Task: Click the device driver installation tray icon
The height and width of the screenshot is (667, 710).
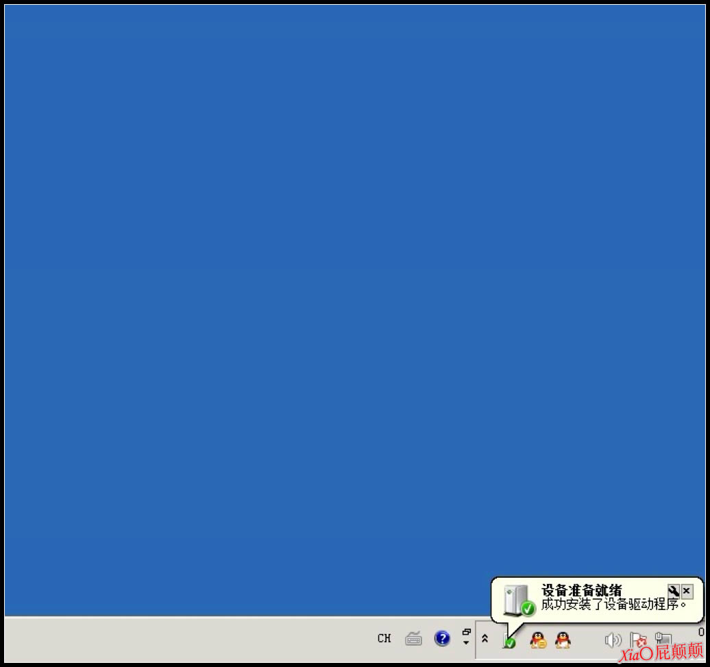Action: click(509, 642)
